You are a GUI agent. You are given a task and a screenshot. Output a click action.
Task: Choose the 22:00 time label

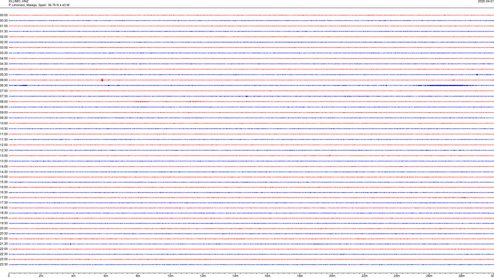(4, 249)
